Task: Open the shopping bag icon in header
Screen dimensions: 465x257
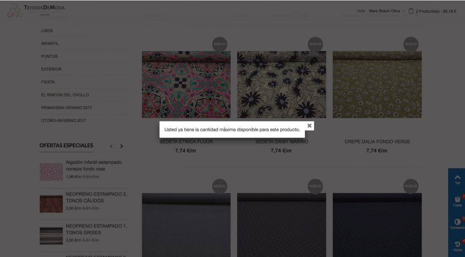Action: 411,11
